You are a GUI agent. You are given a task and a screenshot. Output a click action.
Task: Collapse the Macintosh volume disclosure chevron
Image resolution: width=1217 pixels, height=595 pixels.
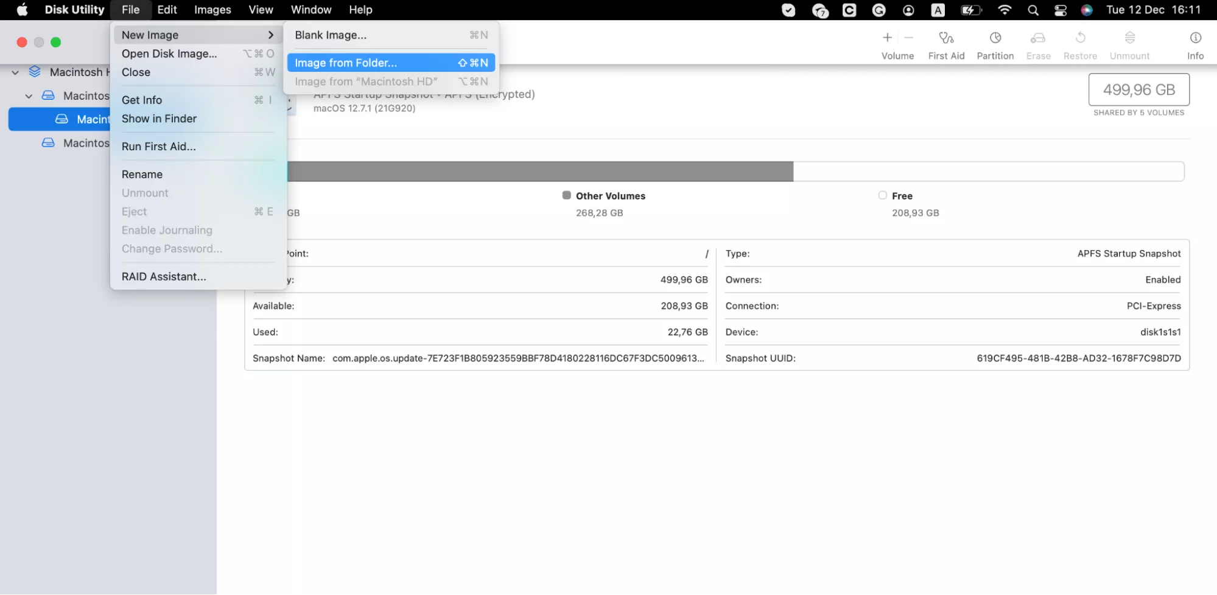point(29,96)
